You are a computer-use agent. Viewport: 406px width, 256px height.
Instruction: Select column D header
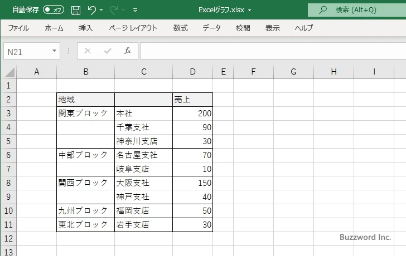tap(192, 72)
